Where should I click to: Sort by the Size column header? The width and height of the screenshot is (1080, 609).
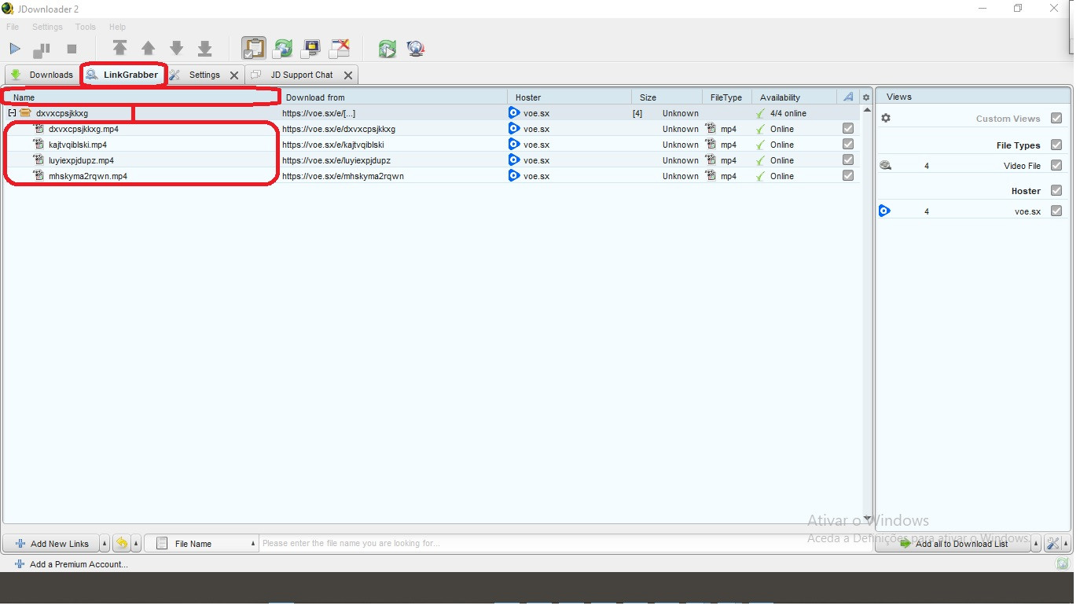667,97
